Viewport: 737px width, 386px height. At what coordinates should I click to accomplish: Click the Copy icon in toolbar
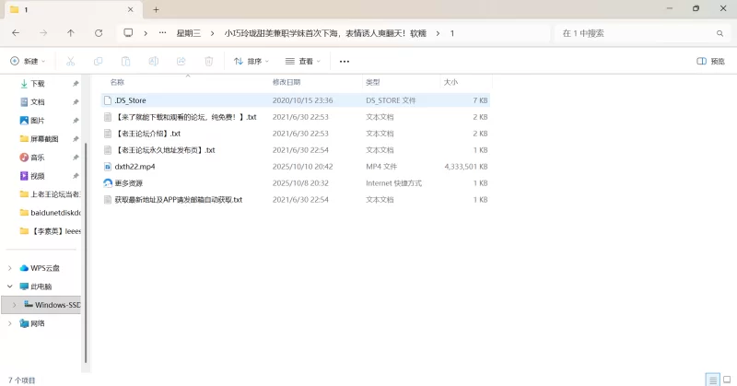(98, 62)
